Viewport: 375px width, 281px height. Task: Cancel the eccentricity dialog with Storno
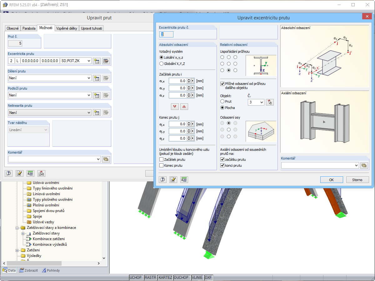(357, 180)
